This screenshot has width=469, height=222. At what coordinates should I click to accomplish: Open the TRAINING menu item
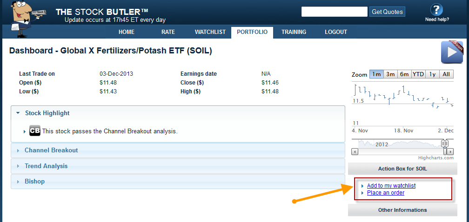[294, 32]
